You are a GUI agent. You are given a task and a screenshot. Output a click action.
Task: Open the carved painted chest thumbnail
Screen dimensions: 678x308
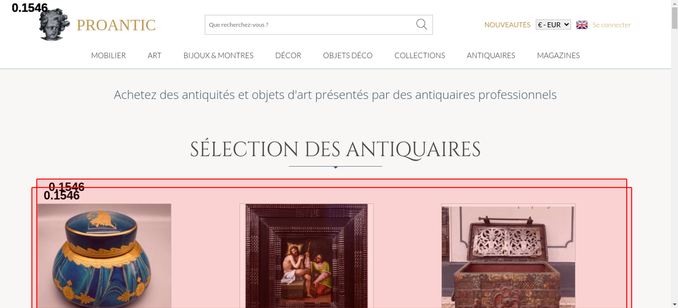point(508,256)
